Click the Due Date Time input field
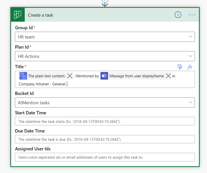 click(x=105, y=139)
